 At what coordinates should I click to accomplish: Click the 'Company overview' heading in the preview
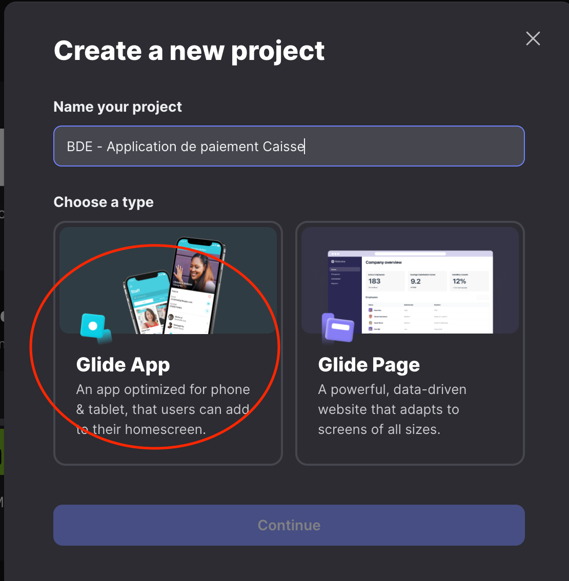point(383,262)
